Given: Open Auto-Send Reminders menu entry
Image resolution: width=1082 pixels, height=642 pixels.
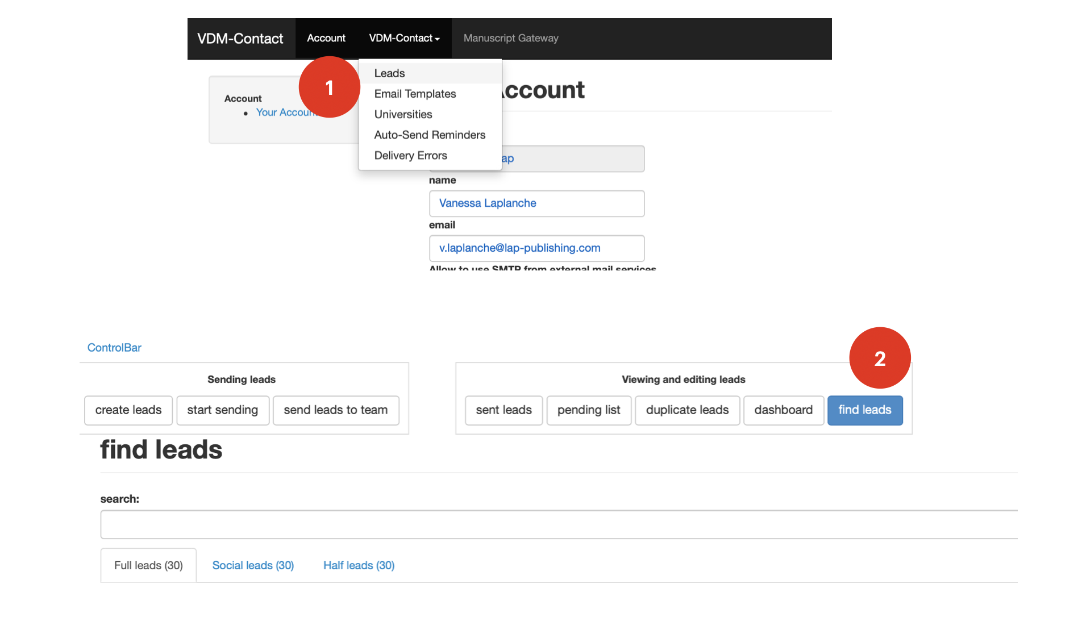Looking at the screenshot, I should pyautogui.click(x=430, y=135).
